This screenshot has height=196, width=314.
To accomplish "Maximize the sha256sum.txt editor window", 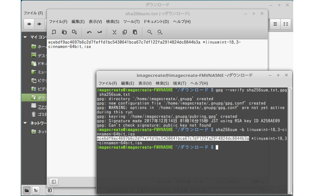I will click(x=254, y=13).
